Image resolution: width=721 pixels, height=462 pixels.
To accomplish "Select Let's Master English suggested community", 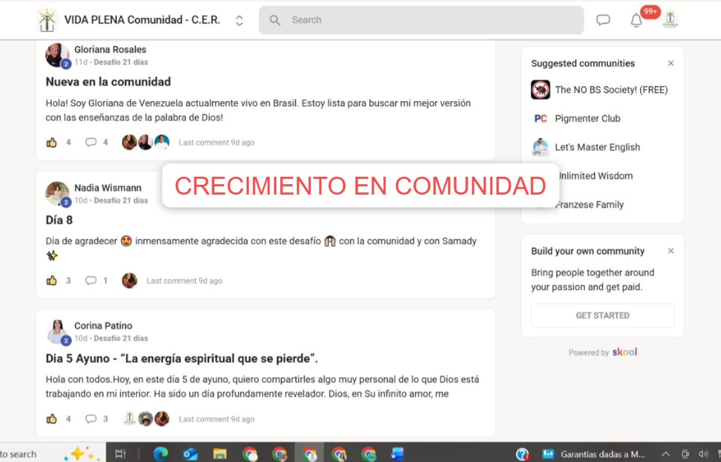I will [597, 147].
